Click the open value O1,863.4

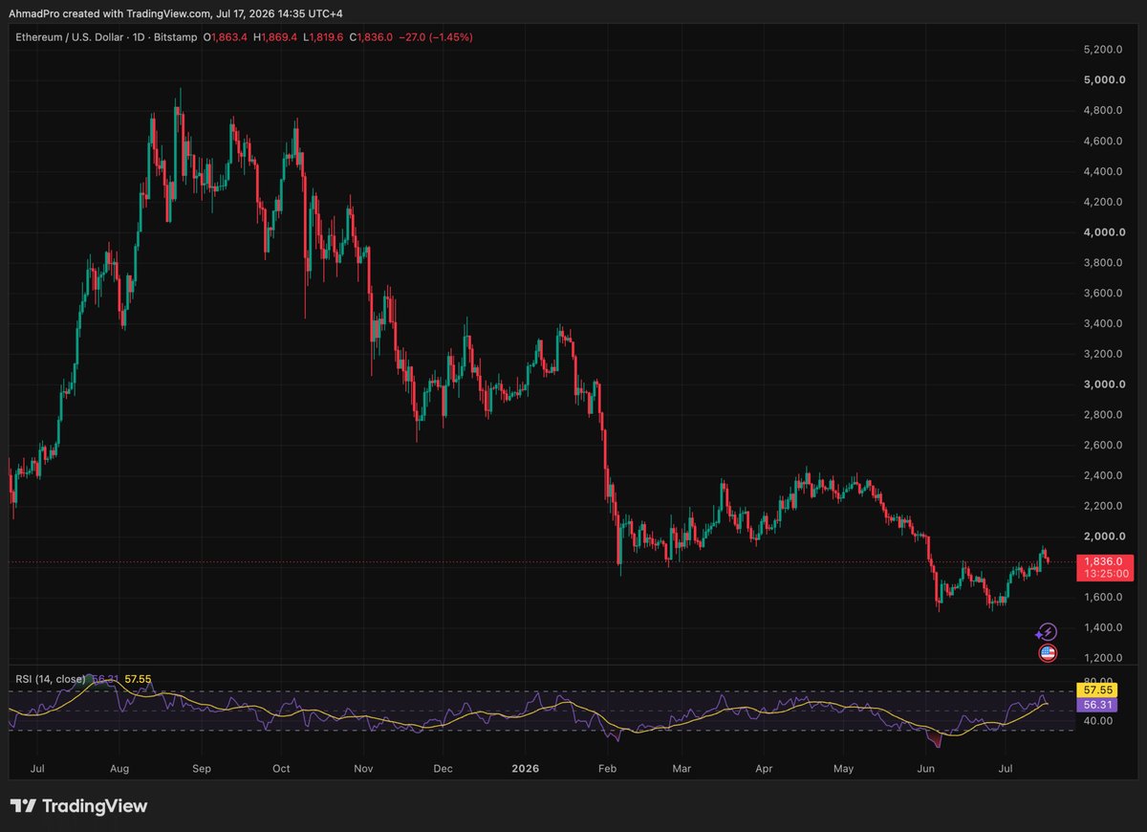coord(227,36)
